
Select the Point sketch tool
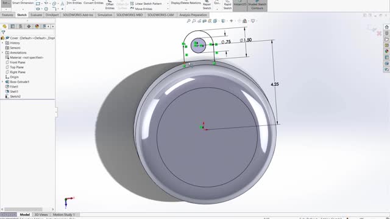(x=62, y=9)
